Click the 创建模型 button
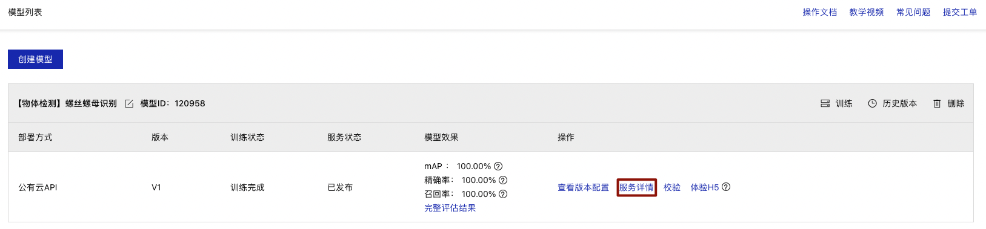This screenshot has height=229, width=986. coord(35,59)
